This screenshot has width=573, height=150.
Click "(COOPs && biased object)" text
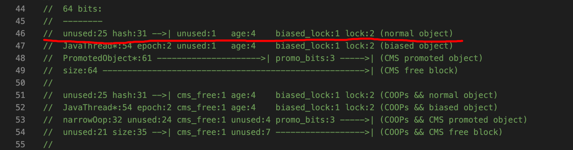[438, 108]
